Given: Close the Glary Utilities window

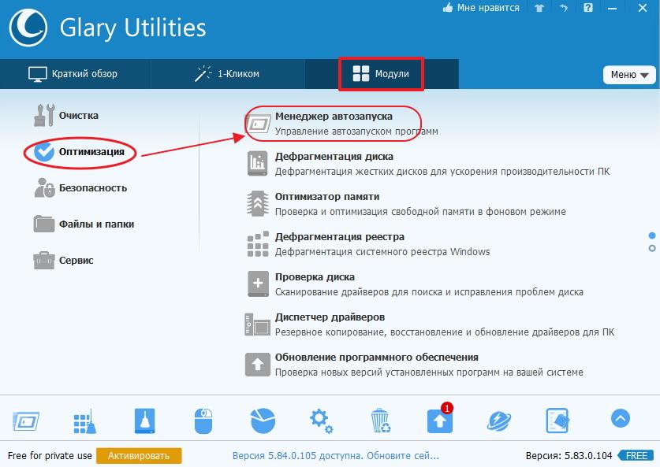Looking at the screenshot, I should [x=643, y=8].
